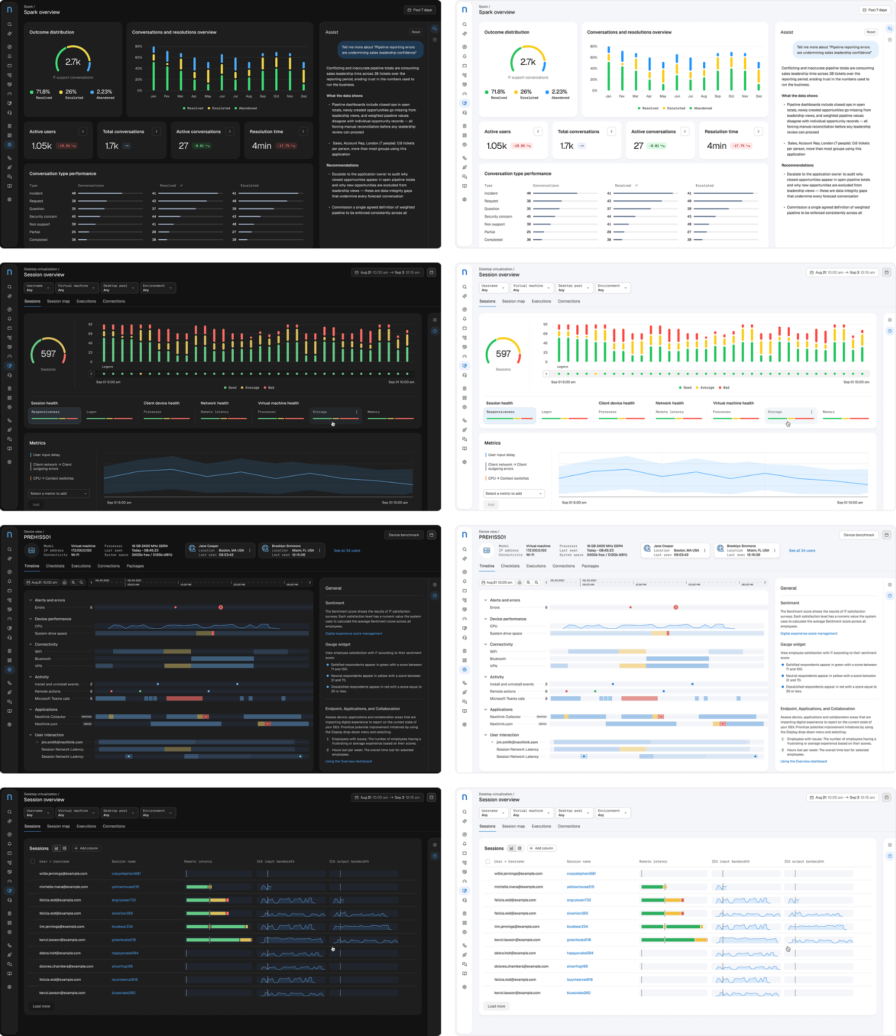Open the Total conversations arrow in light Spark overview
This screenshot has width=896, height=1036.
coord(611,132)
